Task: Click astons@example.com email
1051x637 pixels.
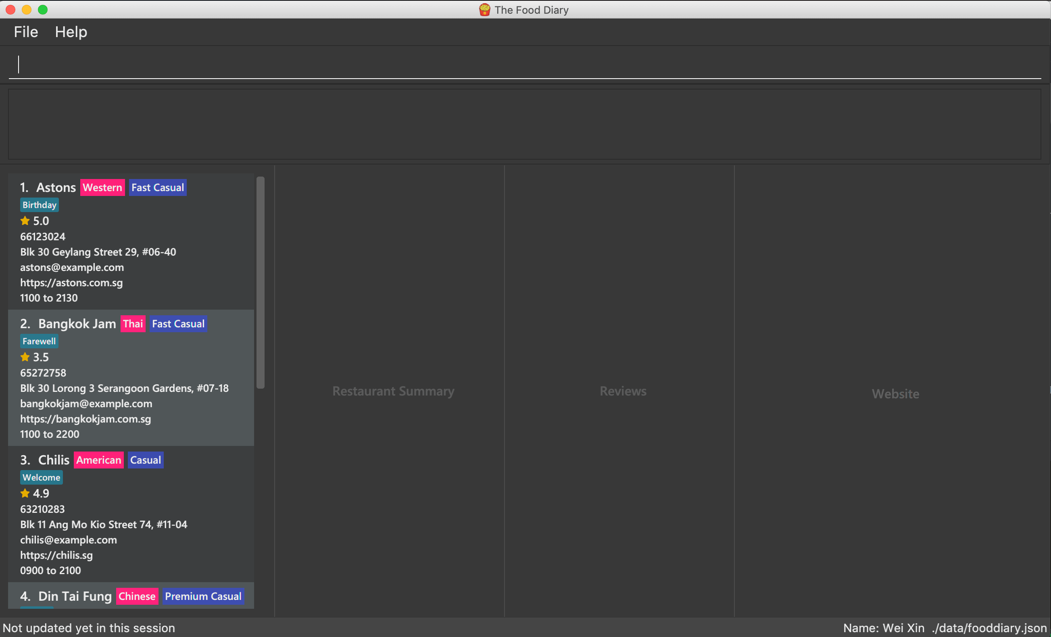Action: point(72,267)
